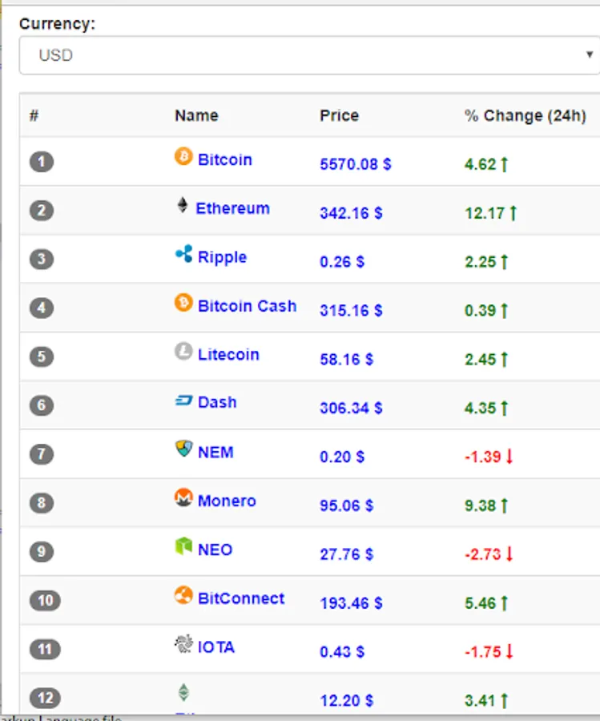The width and height of the screenshot is (600, 721).
Task: Click IOTA price 0.43 $
Action: (342, 651)
